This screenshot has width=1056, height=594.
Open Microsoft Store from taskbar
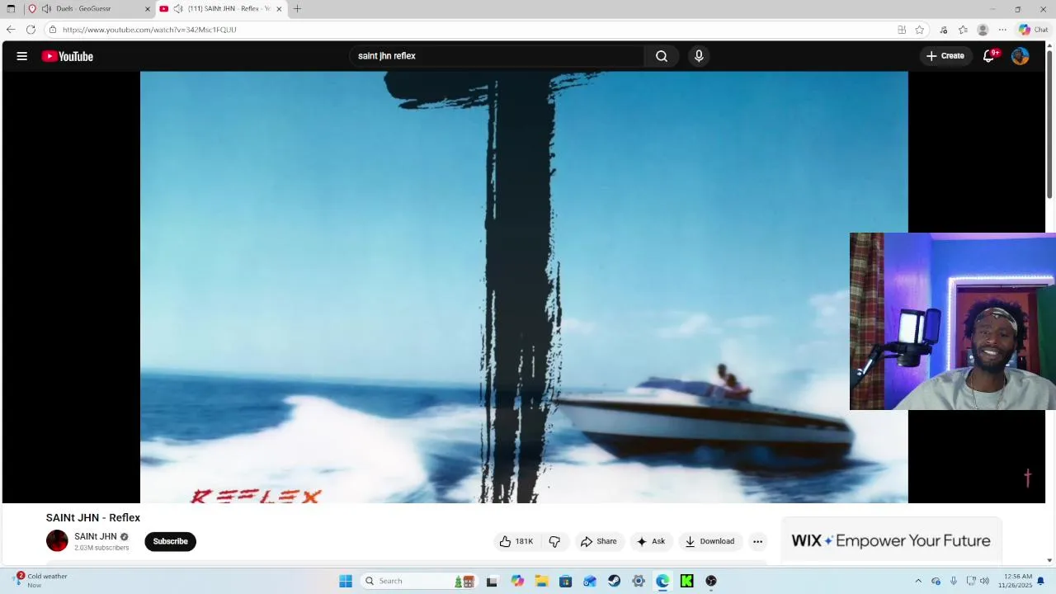(x=565, y=581)
